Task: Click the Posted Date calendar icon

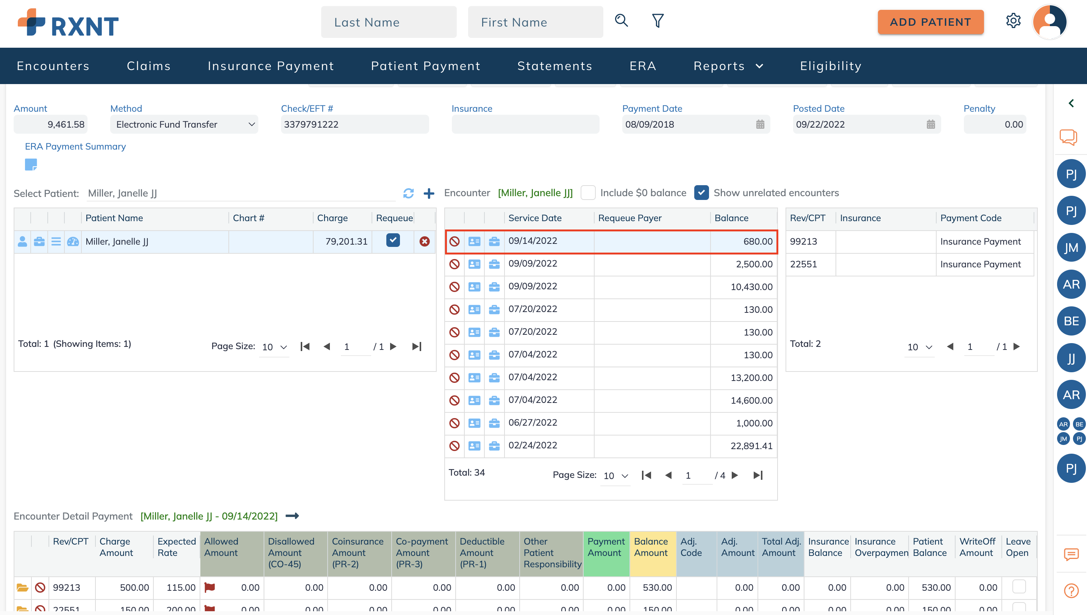Action: point(931,124)
